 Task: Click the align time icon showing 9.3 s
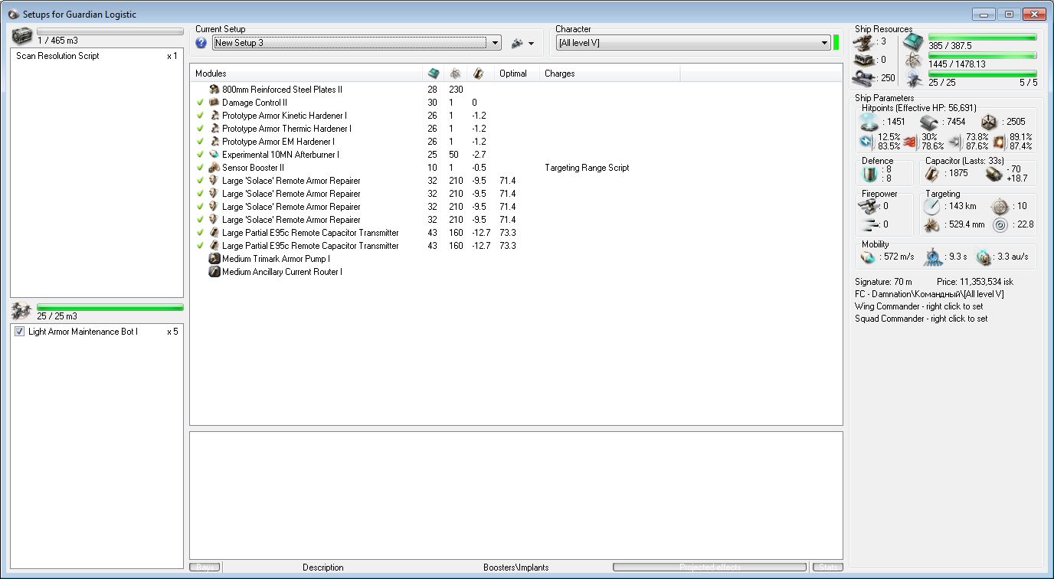pos(932,258)
